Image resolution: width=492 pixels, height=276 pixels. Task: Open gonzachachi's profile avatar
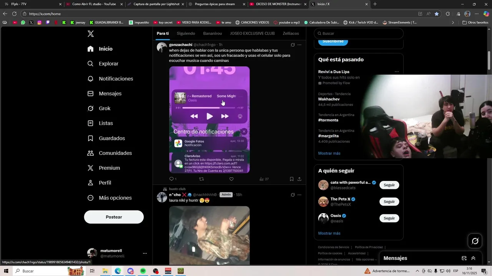162,47
